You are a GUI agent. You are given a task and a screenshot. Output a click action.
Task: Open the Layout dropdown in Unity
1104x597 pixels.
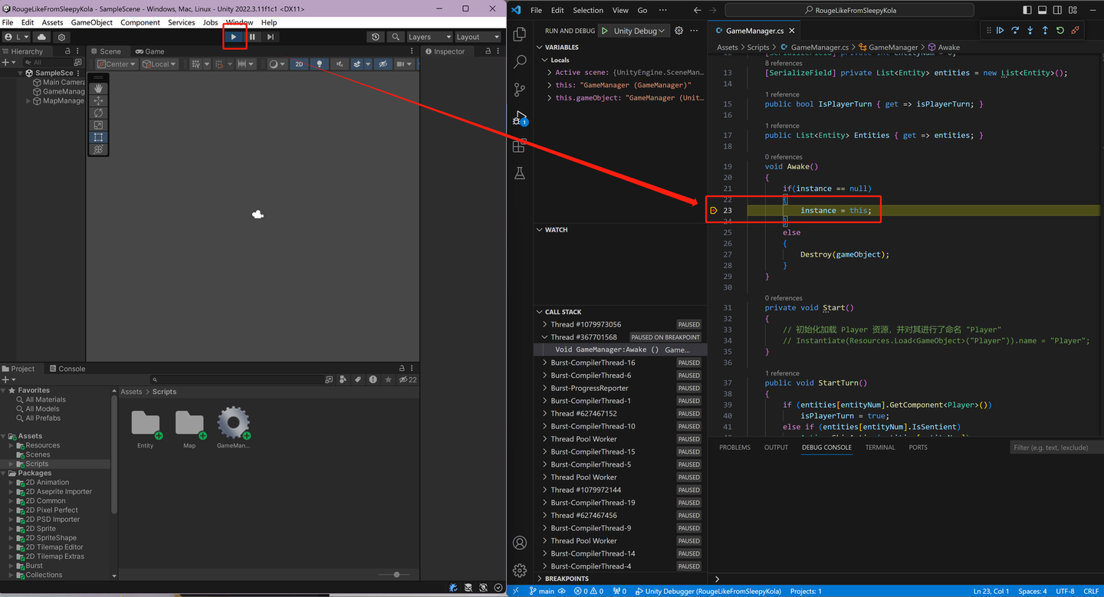pos(477,36)
